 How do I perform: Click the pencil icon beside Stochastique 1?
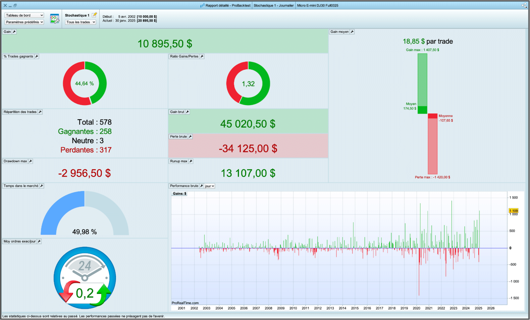pos(94,15)
